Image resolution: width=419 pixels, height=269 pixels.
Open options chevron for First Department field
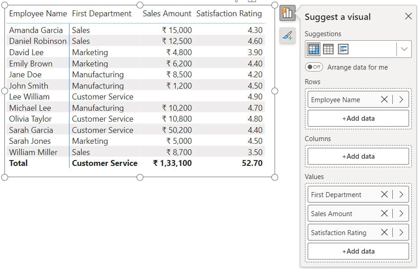[401, 194]
